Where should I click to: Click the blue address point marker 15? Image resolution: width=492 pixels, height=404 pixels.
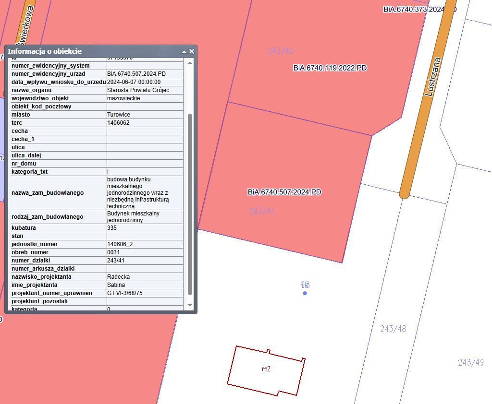pos(305,293)
